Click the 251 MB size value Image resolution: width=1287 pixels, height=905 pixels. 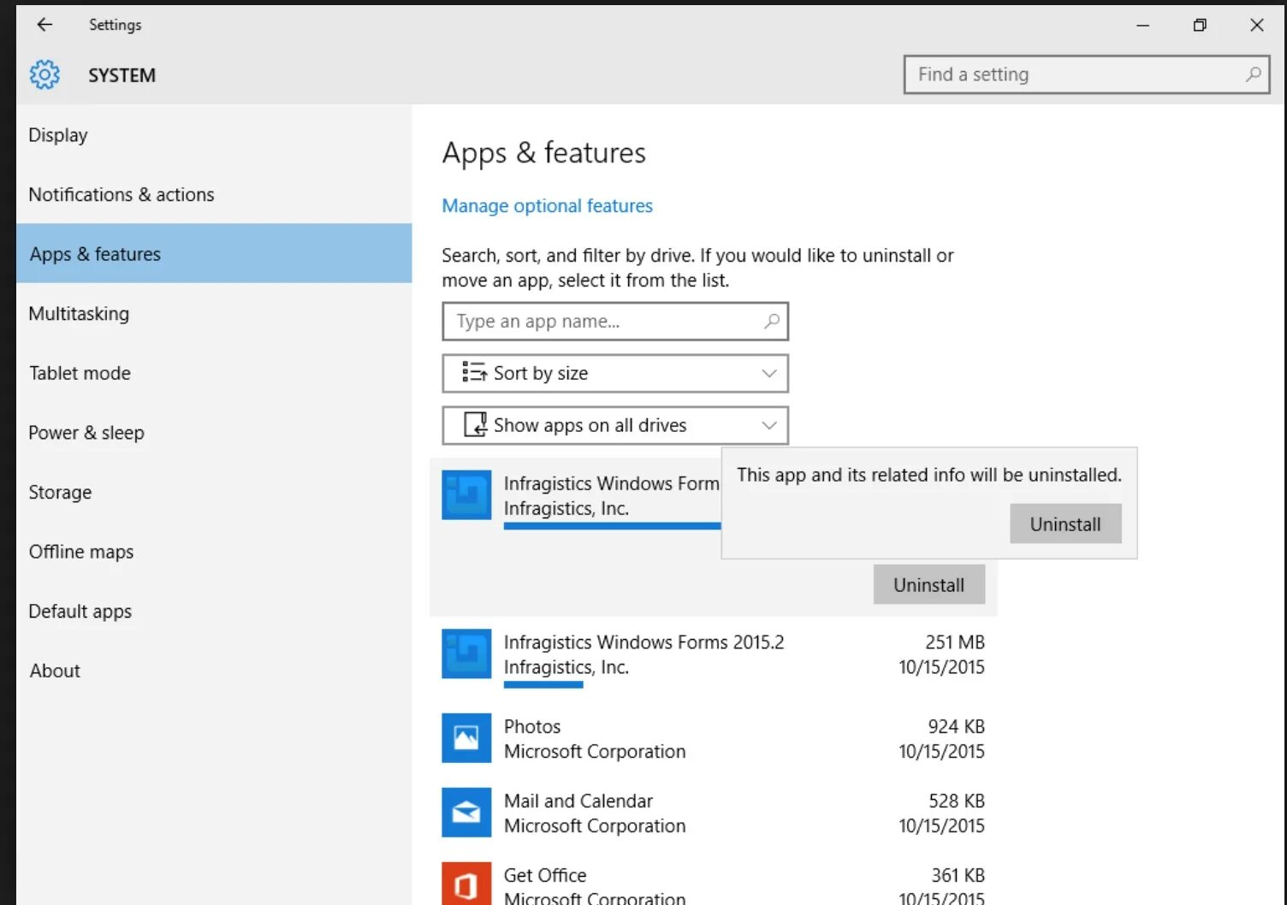(955, 642)
